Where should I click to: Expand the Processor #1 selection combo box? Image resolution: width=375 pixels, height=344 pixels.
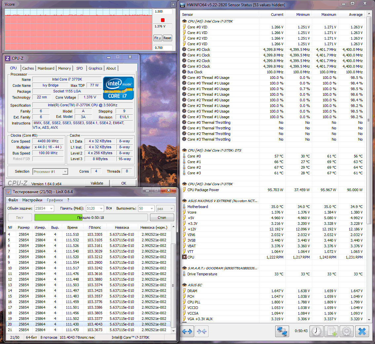pyautogui.click(x=50, y=172)
